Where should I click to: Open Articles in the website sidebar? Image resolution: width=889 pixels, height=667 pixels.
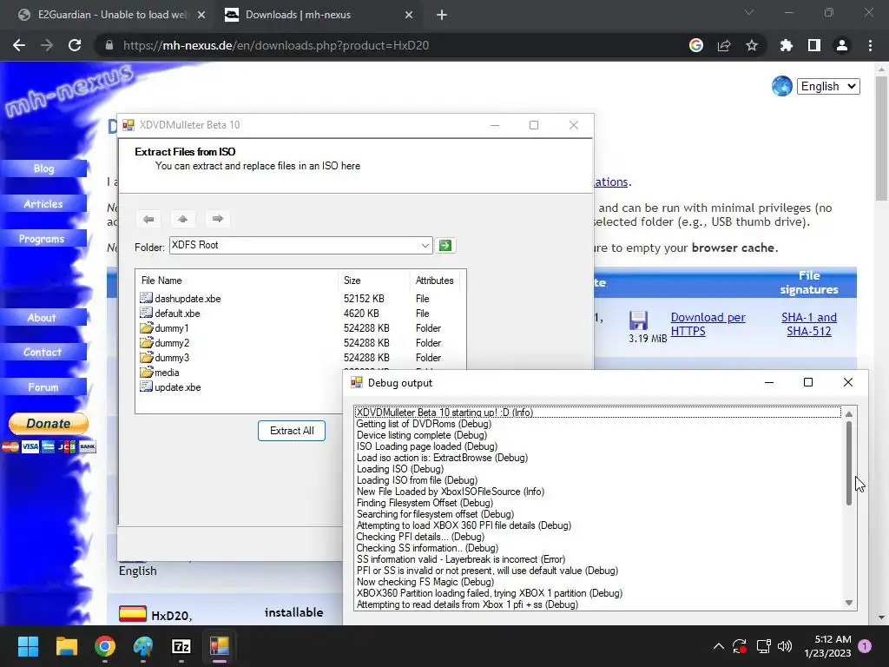coord(43,203)
